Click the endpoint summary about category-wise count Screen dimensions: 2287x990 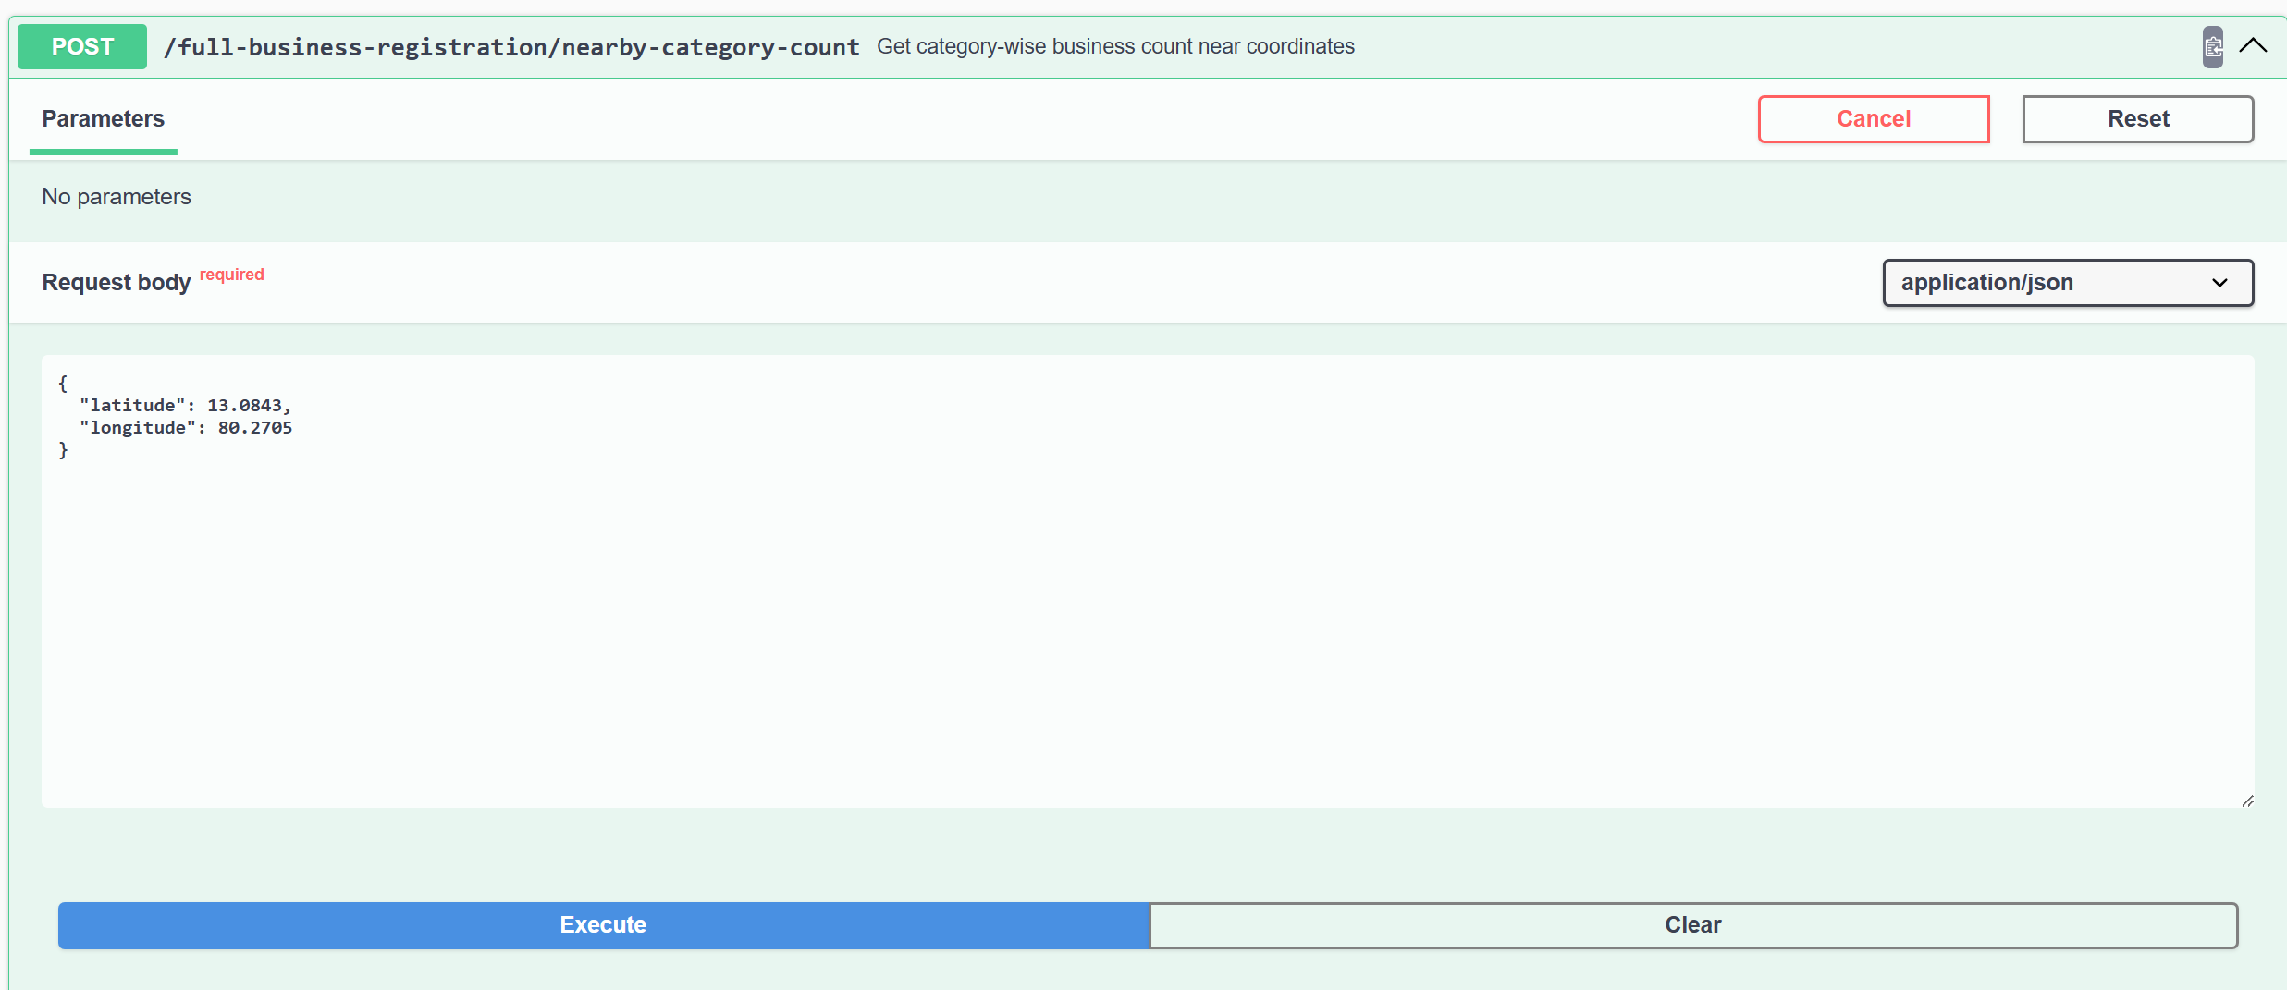tap(1115, 46)
